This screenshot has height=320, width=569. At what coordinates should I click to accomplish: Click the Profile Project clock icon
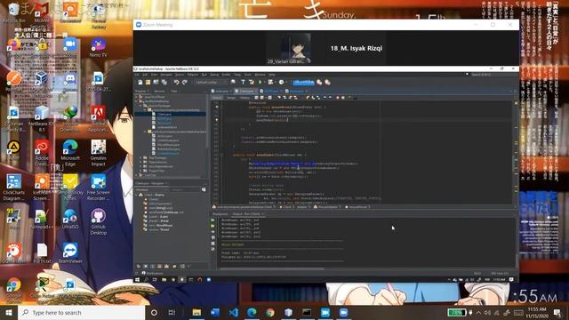point(282,83)
